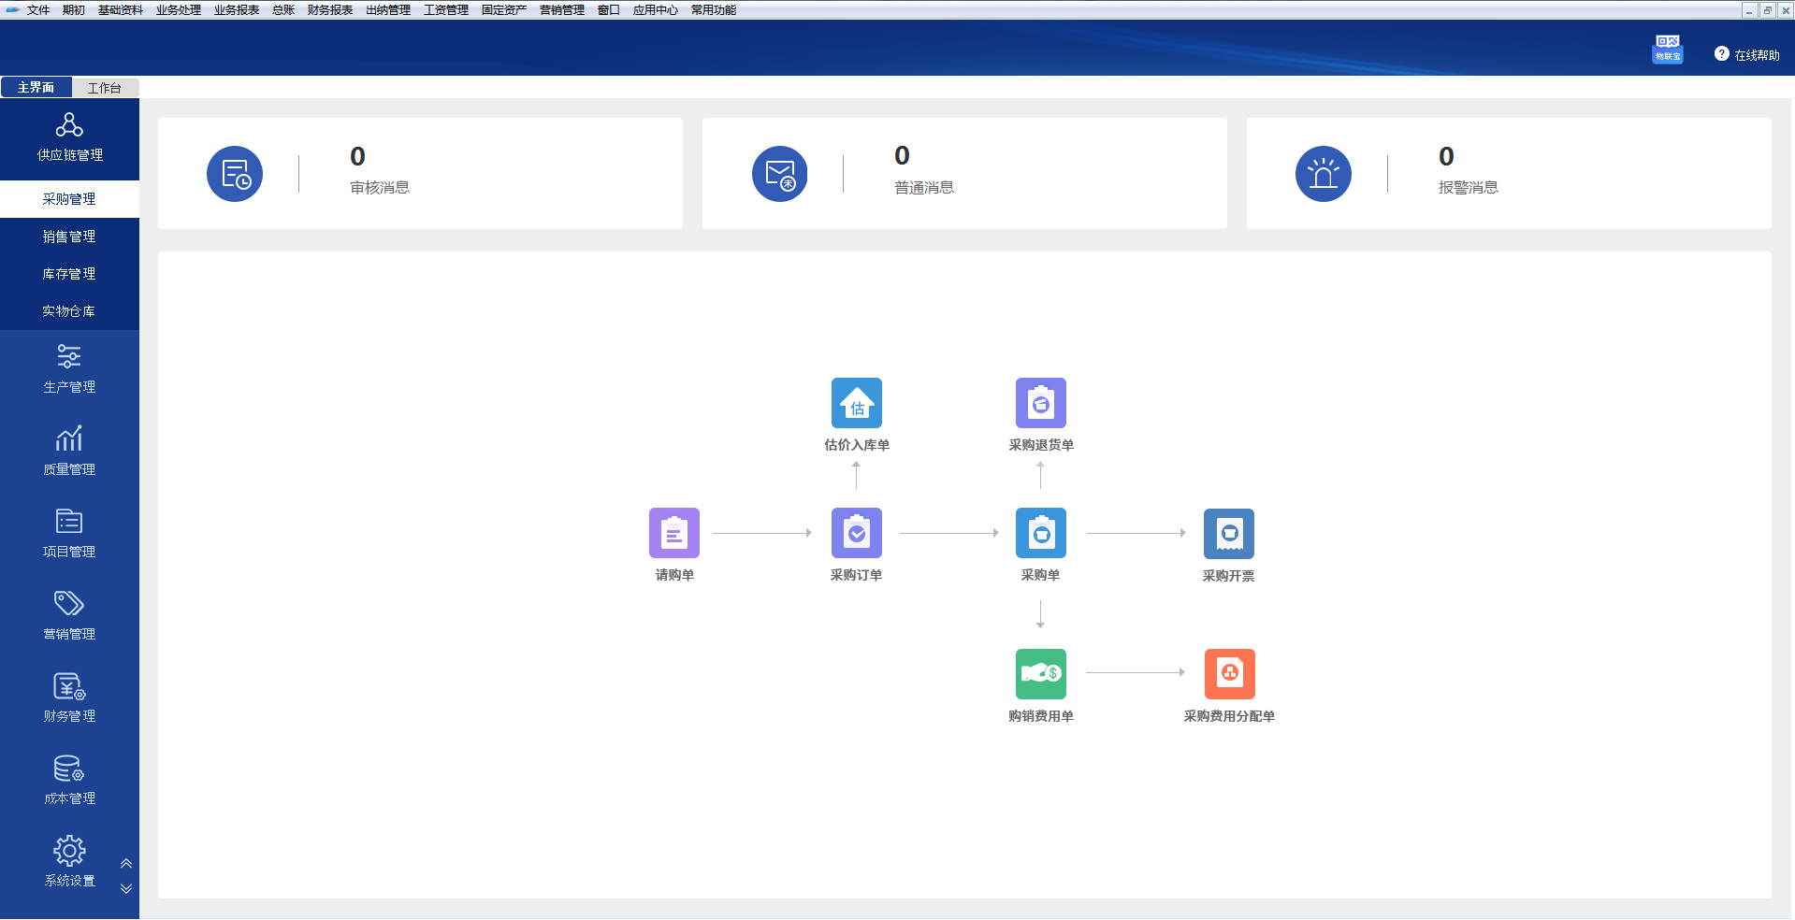This screenshot has height=920, width=1795.
Task: Click the green 购销费用单 icon
Action: coord(1040,674)
